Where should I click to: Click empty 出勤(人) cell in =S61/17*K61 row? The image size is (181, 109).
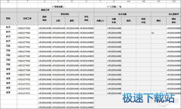point(100,37)
